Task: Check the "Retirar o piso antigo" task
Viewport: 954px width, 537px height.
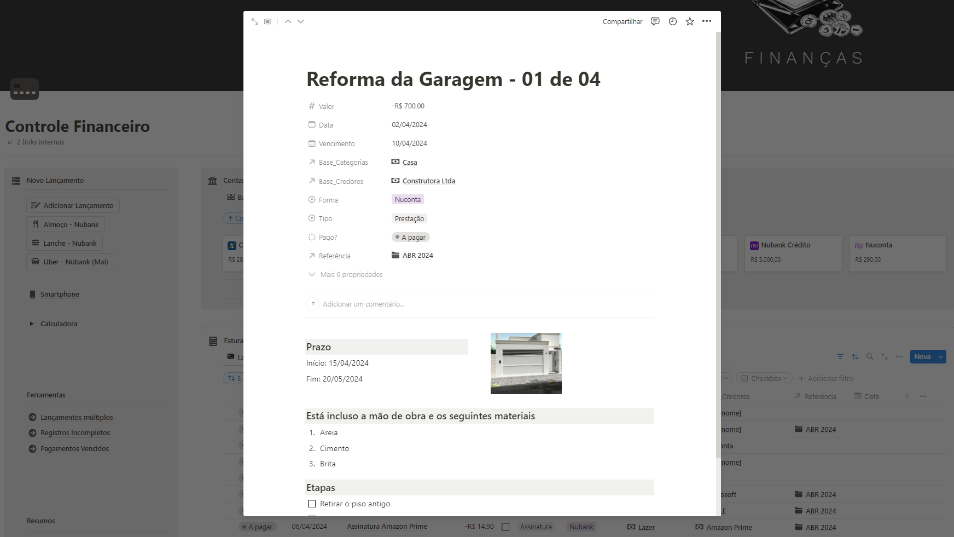Action: click(312, 504)
